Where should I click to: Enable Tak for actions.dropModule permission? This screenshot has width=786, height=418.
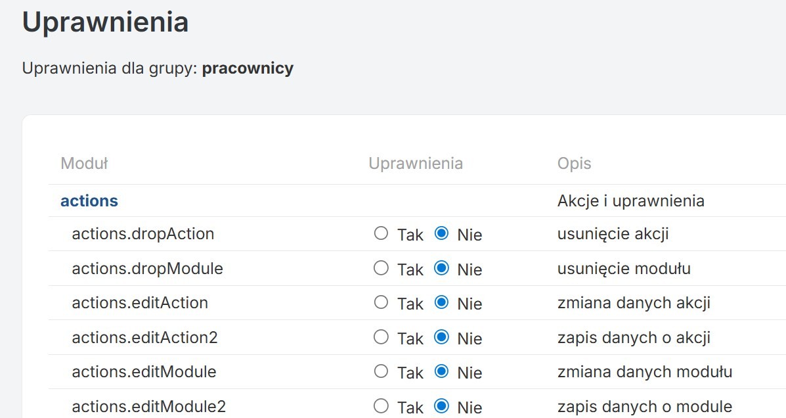pos(381,268)
